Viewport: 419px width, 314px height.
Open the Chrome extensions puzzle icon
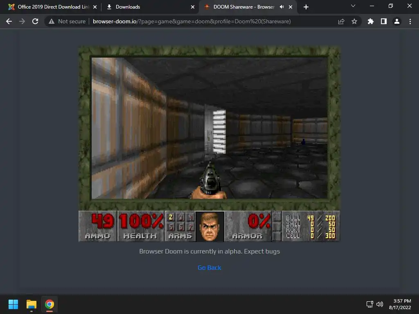pos(370,21)
